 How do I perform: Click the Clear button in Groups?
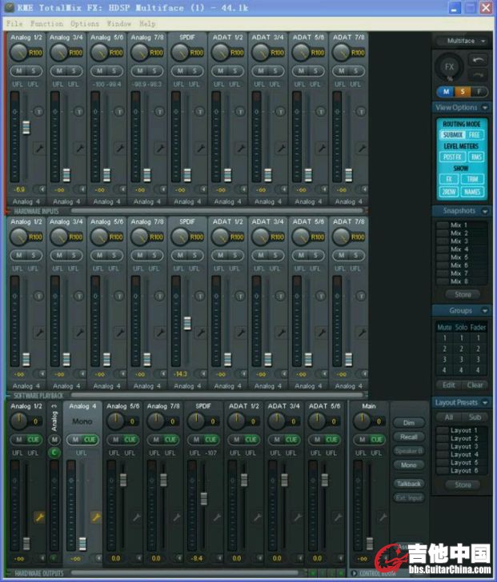click(x=475, y=385)
